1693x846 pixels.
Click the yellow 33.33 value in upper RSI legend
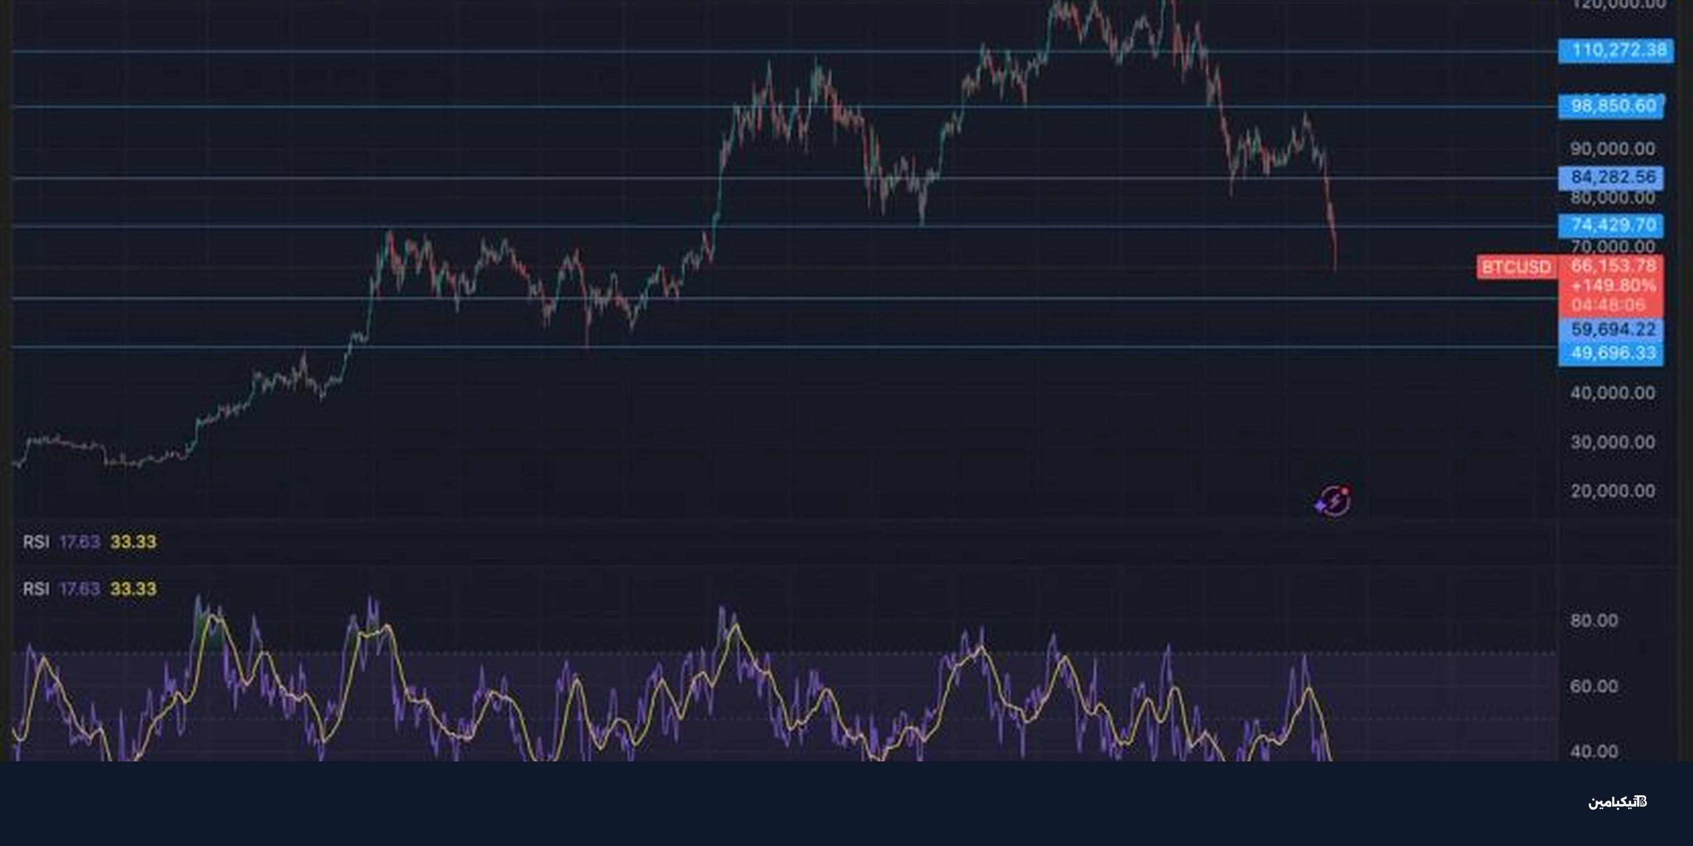coord(133,542)
